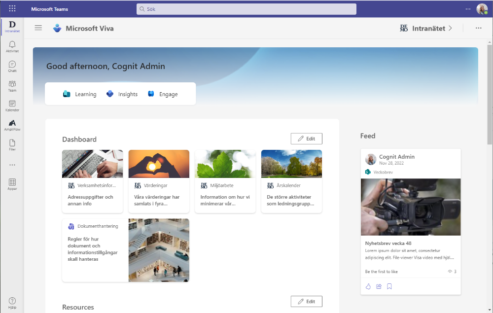The image size is (493, 313).
Task: Toggle bookmark on the feed post
Action: [x=389, y=286]
